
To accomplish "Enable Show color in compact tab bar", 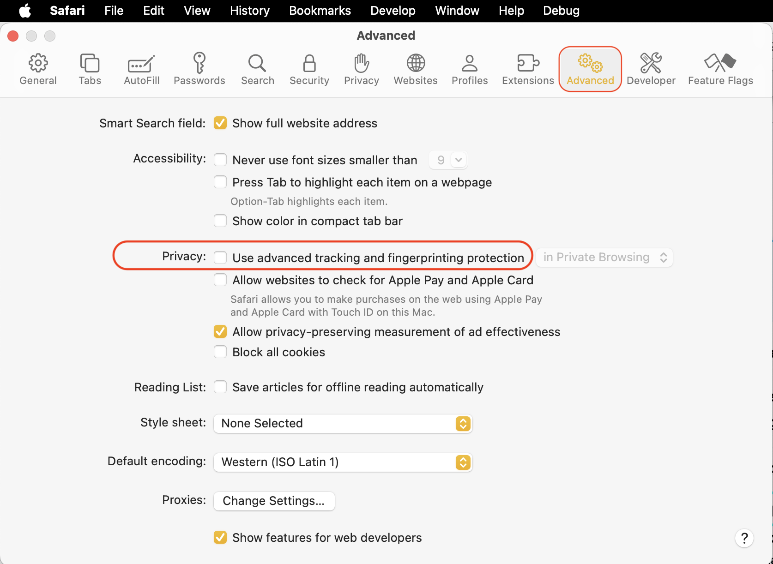I will pos(220,221).
